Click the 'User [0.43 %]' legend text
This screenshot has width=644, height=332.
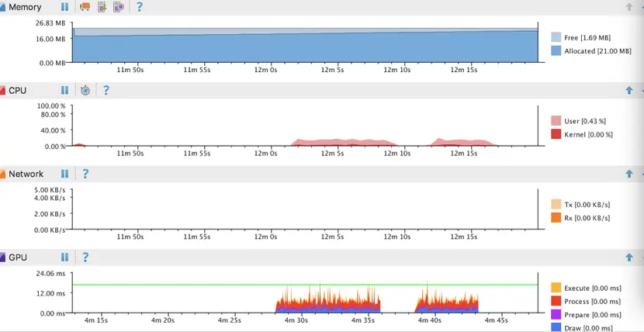pyautogui.click(x=585, y=121)
